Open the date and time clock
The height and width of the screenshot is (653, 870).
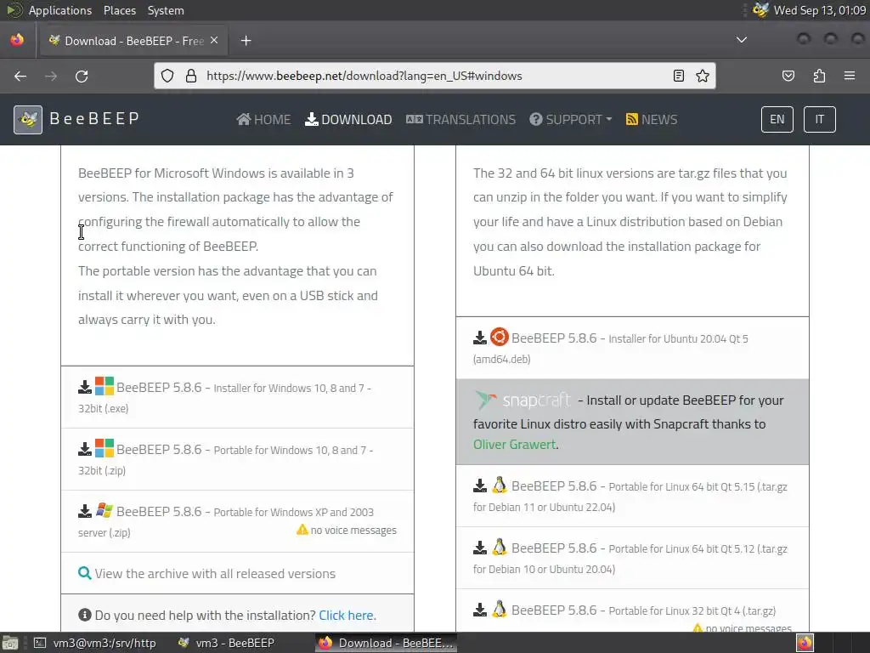pos(820,10)
